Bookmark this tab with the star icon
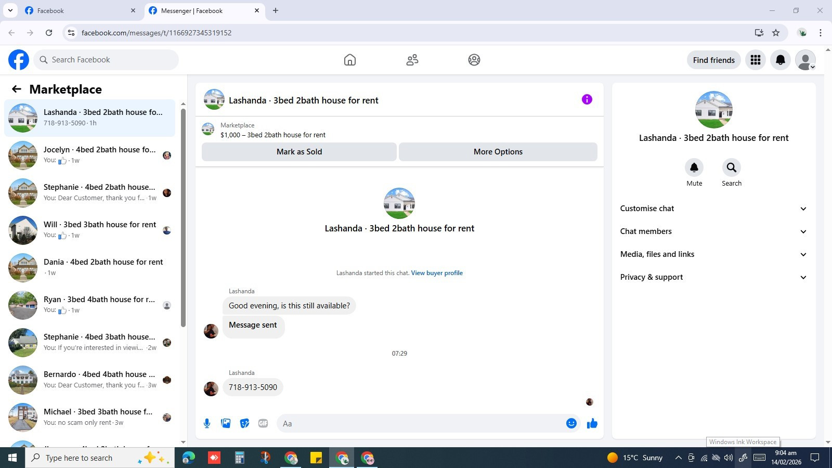Viewport: 832px width, 468px height. click(x=776, y=33)
